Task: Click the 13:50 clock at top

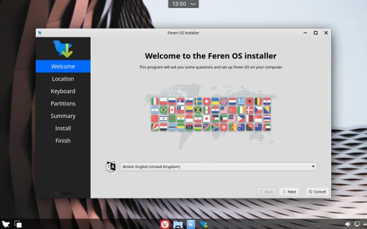Action: (x=179, y=4)
